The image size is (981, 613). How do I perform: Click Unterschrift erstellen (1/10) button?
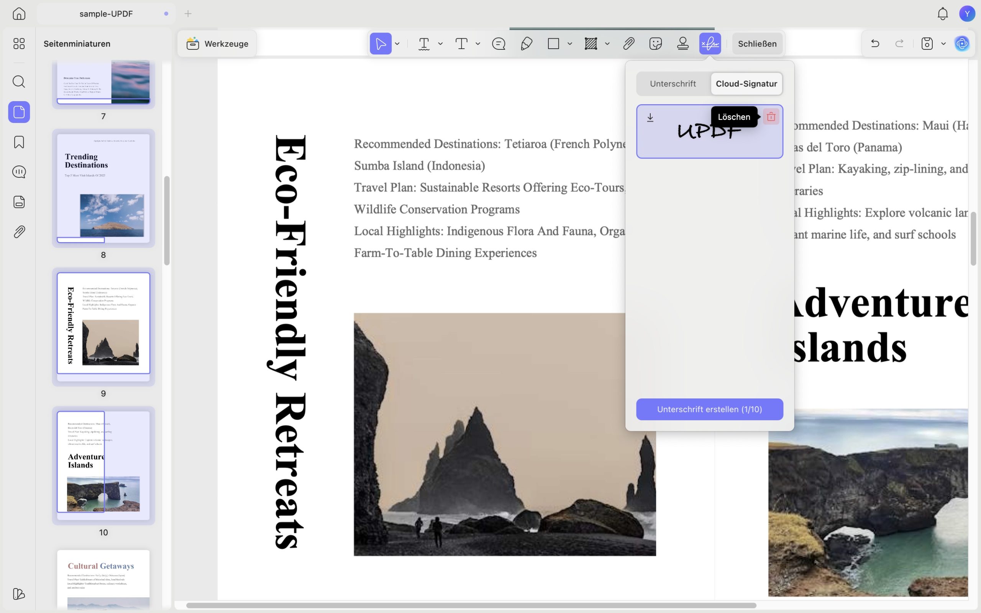709,409
